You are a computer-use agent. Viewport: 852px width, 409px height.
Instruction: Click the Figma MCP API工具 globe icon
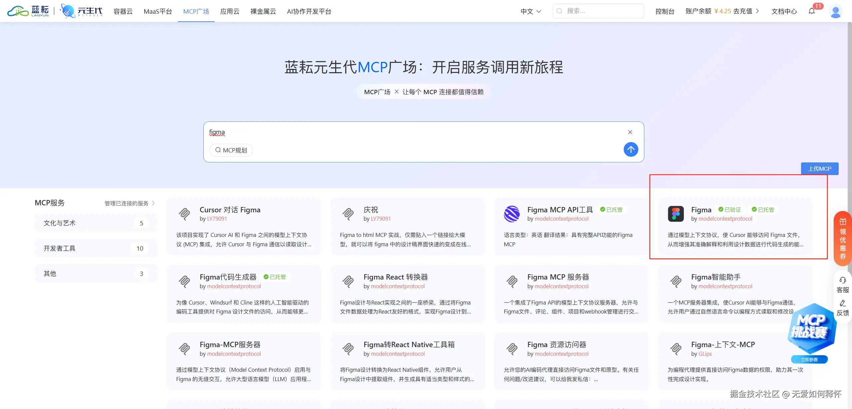coord(512,214)
